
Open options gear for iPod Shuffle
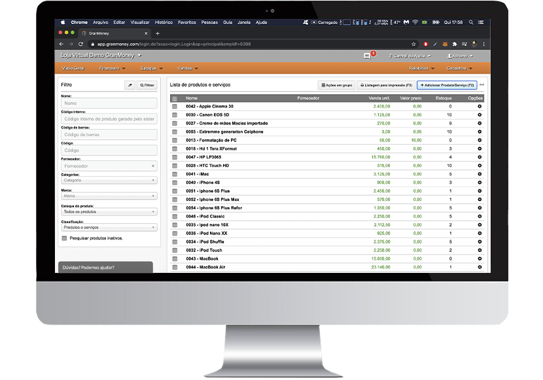(x=480, y=242)
